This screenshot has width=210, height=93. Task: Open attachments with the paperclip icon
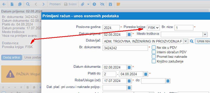83,4
